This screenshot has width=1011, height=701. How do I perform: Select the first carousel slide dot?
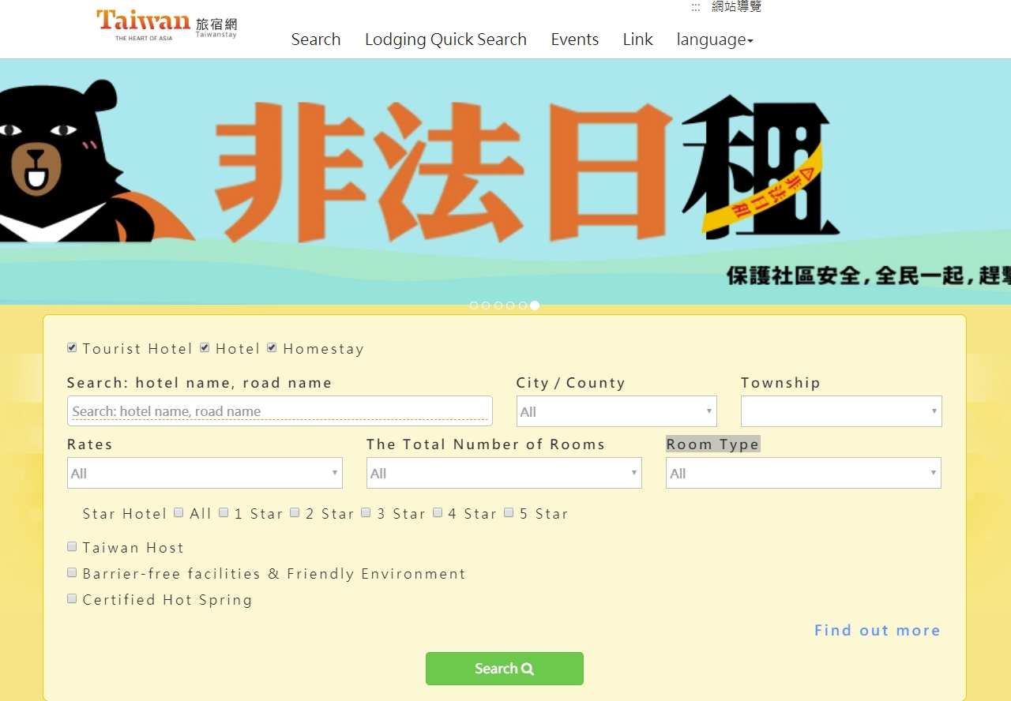pyautogui.click(x=474, y=306)
